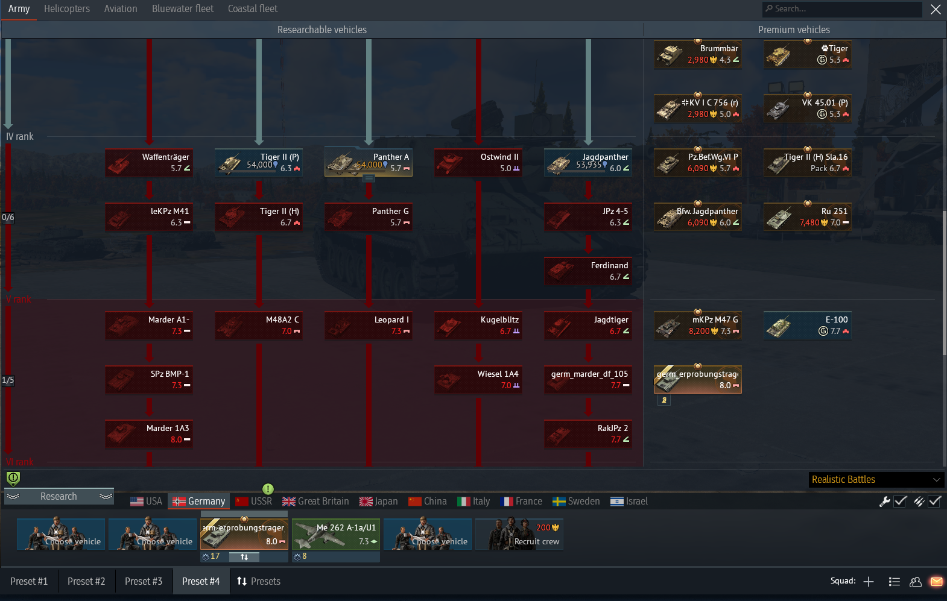Select the Me 262 A-1a/U1 crew slot
The width and height of the screenshot is (947, 601).
tap(336, 534)
